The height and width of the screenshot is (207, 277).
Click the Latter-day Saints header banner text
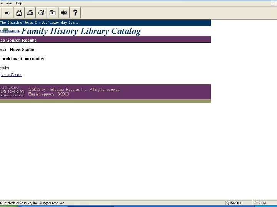(39, 23)
